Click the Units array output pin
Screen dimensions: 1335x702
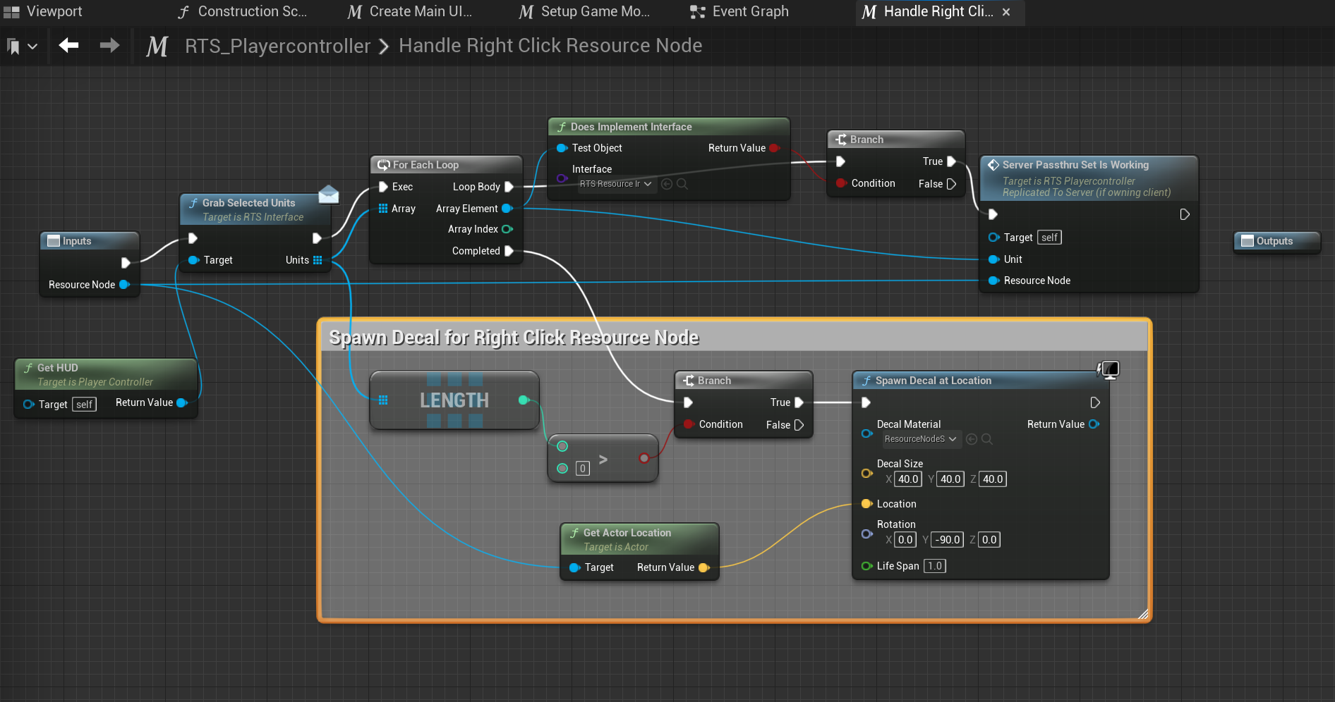coord(318,260)
